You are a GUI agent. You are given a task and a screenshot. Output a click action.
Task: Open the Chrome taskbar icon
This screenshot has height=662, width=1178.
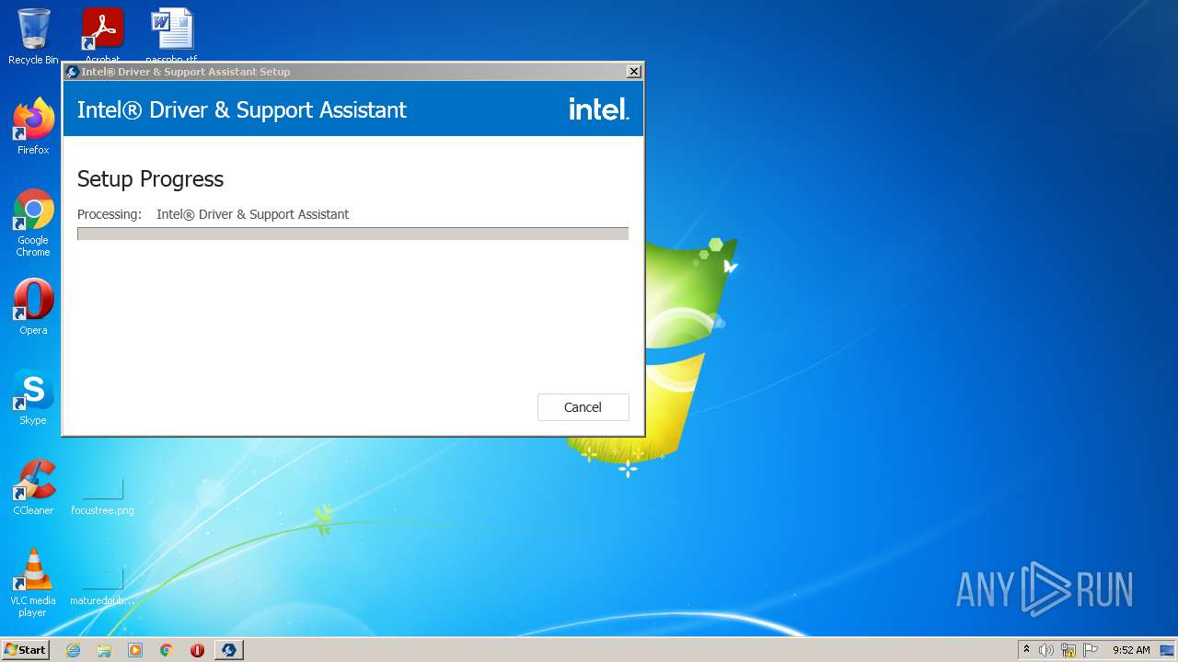click(167, 650)
